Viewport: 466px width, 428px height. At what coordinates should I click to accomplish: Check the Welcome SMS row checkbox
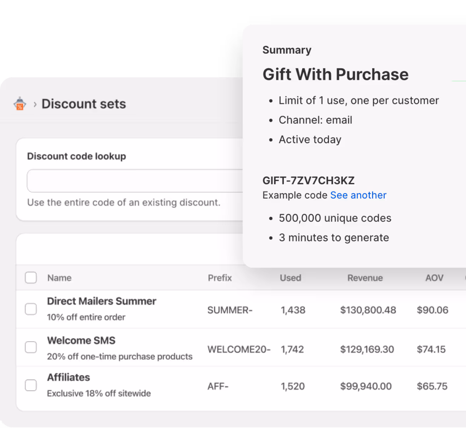pos(31,347)
